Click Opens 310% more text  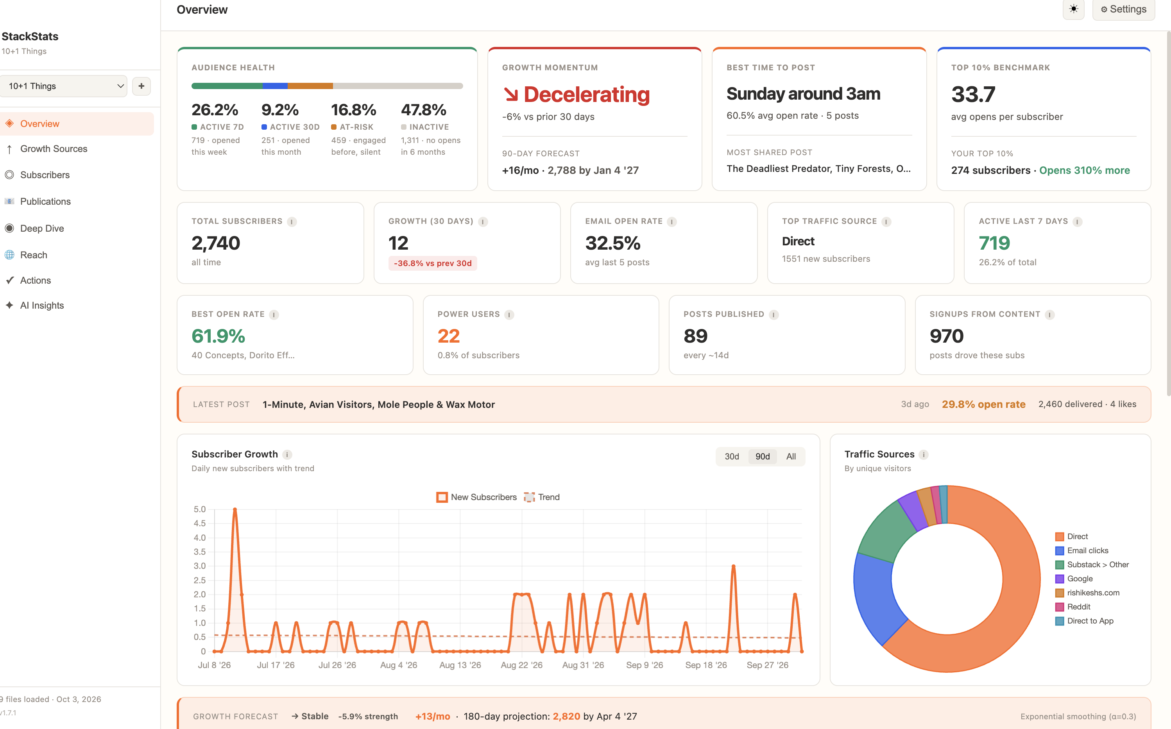pyautogui.click(x=1084, y=170)
